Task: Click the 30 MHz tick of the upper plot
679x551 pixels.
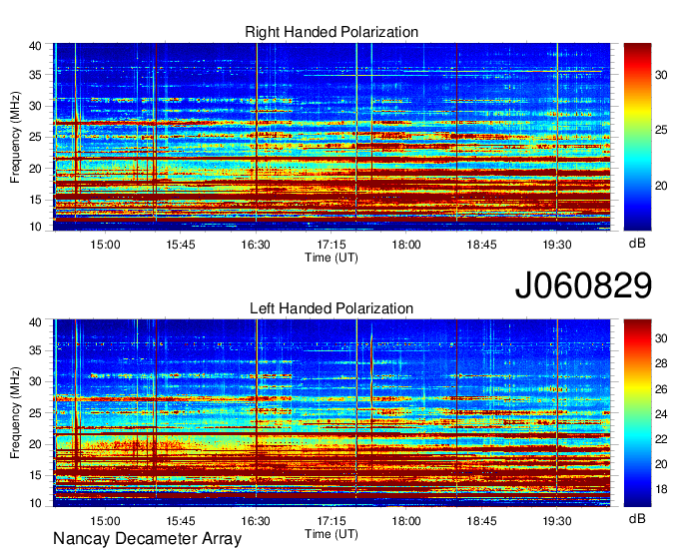Action: tap(35, 106)
